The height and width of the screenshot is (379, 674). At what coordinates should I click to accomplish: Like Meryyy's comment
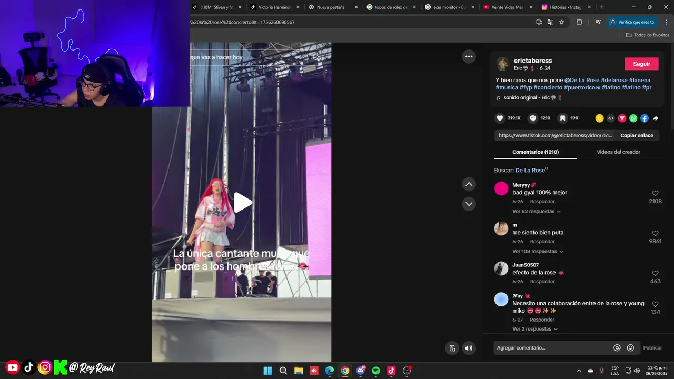click(x=655, y=194)
